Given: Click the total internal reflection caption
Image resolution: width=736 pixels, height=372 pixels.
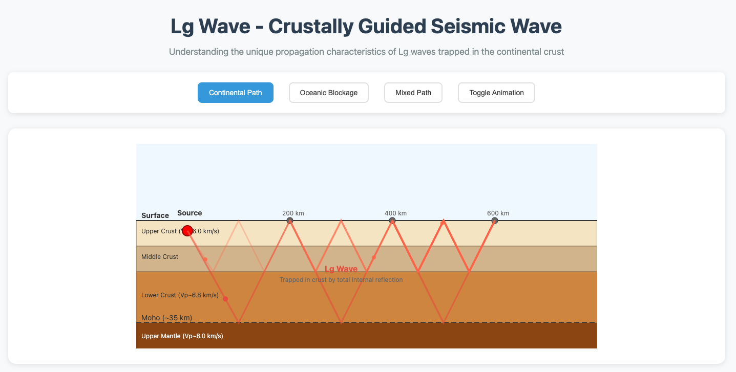Looking at the screenshot, I should pos(341,280).
